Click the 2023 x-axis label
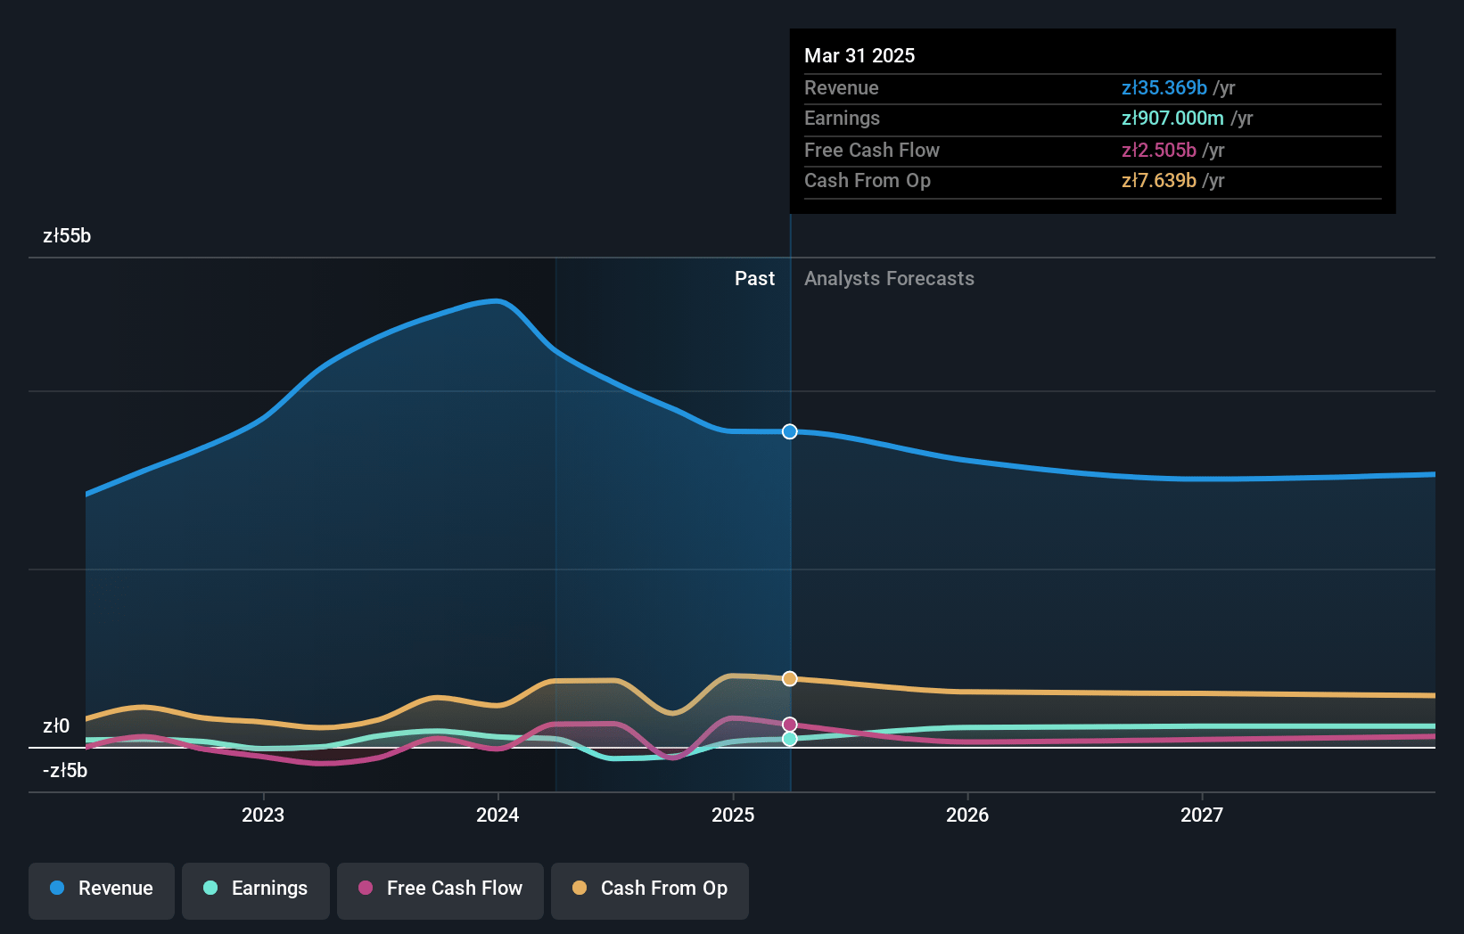The height and width of the screenshot is (934, 1464). click(x=263, y=815)
